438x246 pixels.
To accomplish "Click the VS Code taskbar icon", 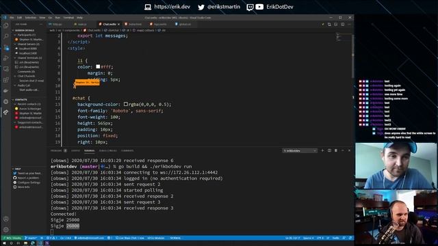I will point(40,243).
